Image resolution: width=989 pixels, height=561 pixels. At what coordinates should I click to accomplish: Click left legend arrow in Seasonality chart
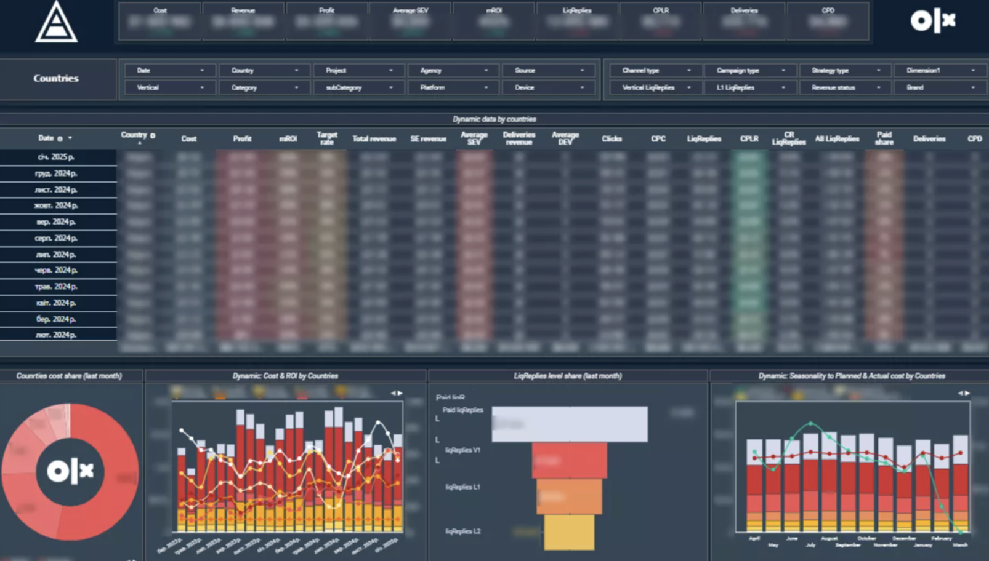[960, 393]
